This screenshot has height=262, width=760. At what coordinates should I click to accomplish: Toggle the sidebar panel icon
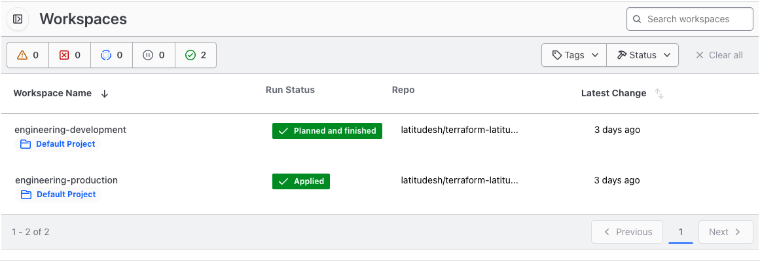(18, 19)
